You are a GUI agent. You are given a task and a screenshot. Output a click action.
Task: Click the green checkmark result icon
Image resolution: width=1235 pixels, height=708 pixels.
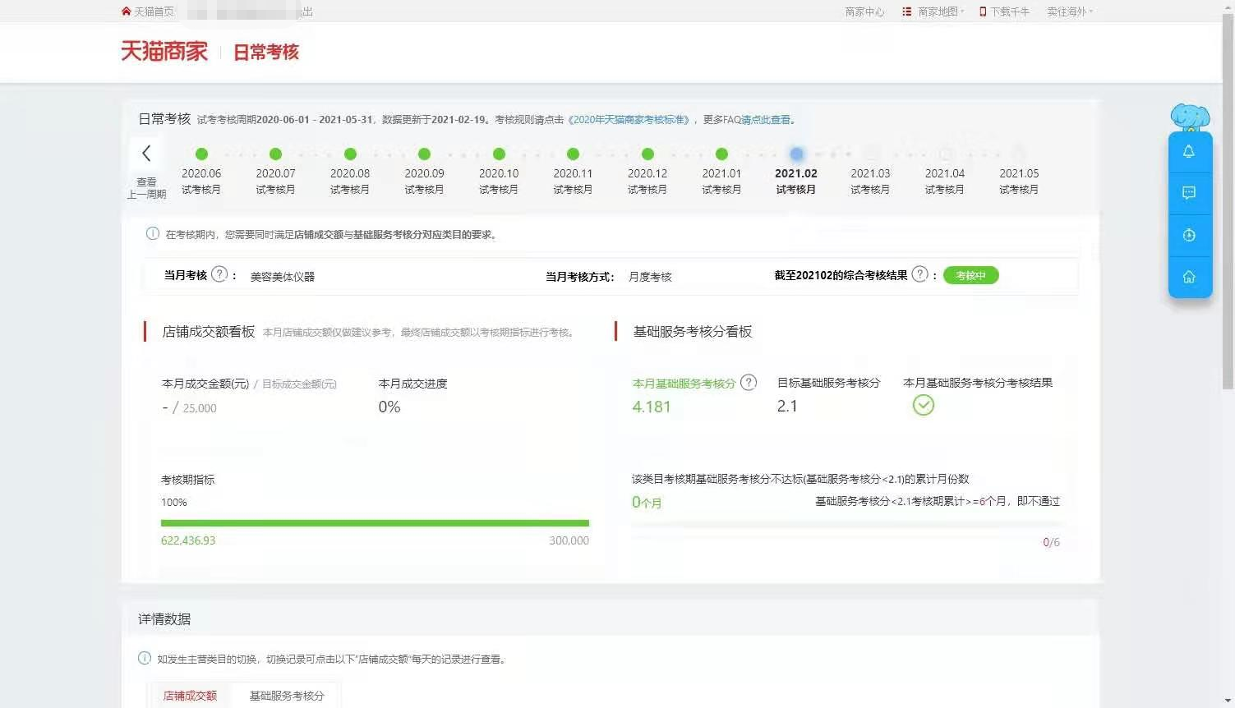tap(924, 405)
